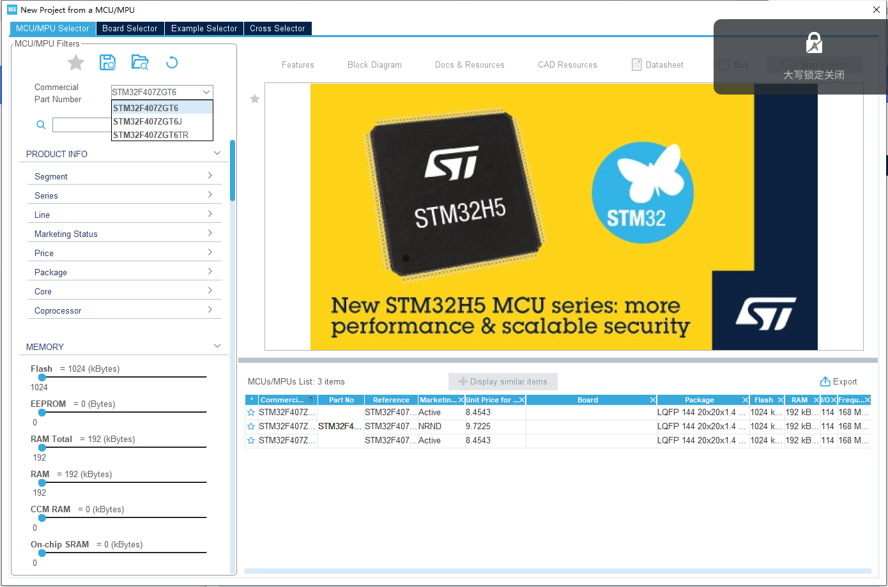Switch to MCU/MPU Selector tab
This screenshot has width=888, height=587.
coord(52,28)
